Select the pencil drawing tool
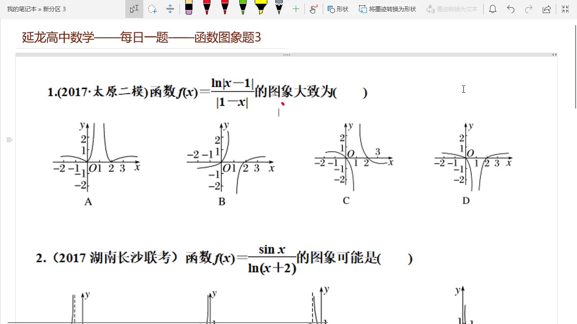 pyautogui.click(x=279, y=8)
